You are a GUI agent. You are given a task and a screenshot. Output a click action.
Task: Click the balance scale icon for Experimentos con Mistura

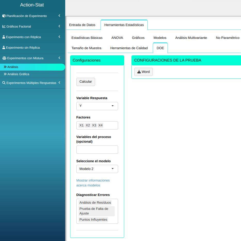(x=4, y=58)
